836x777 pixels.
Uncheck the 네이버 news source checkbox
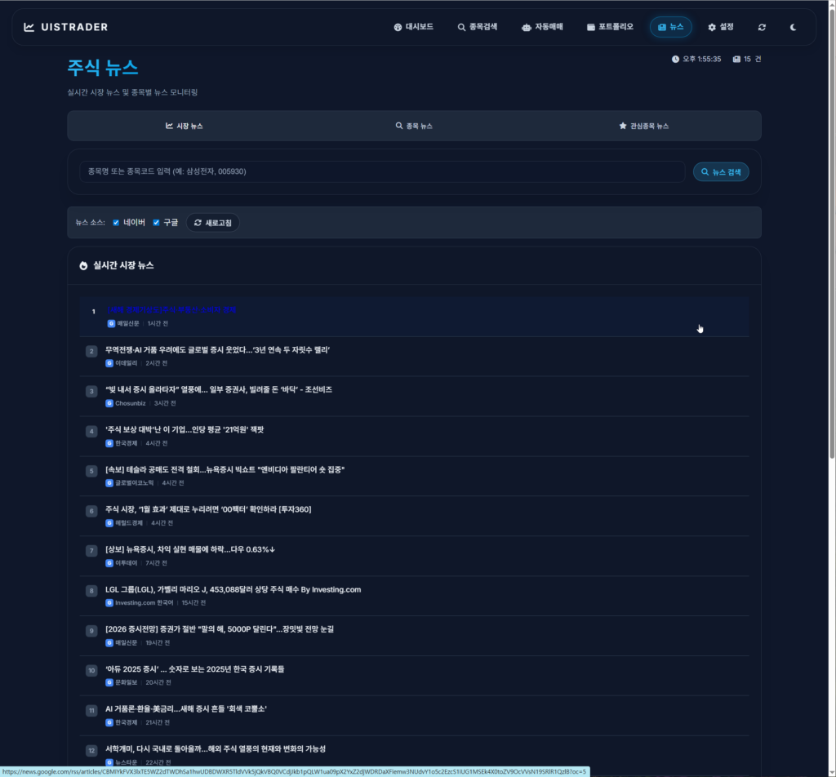click(x=116, y=222)
